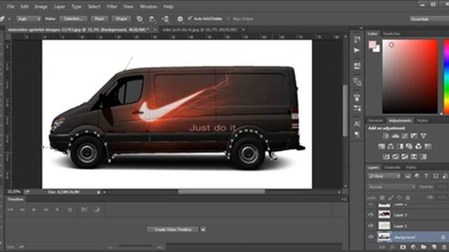Toggle filter for shape layers

pyautogui.click(x=436, y=176)
